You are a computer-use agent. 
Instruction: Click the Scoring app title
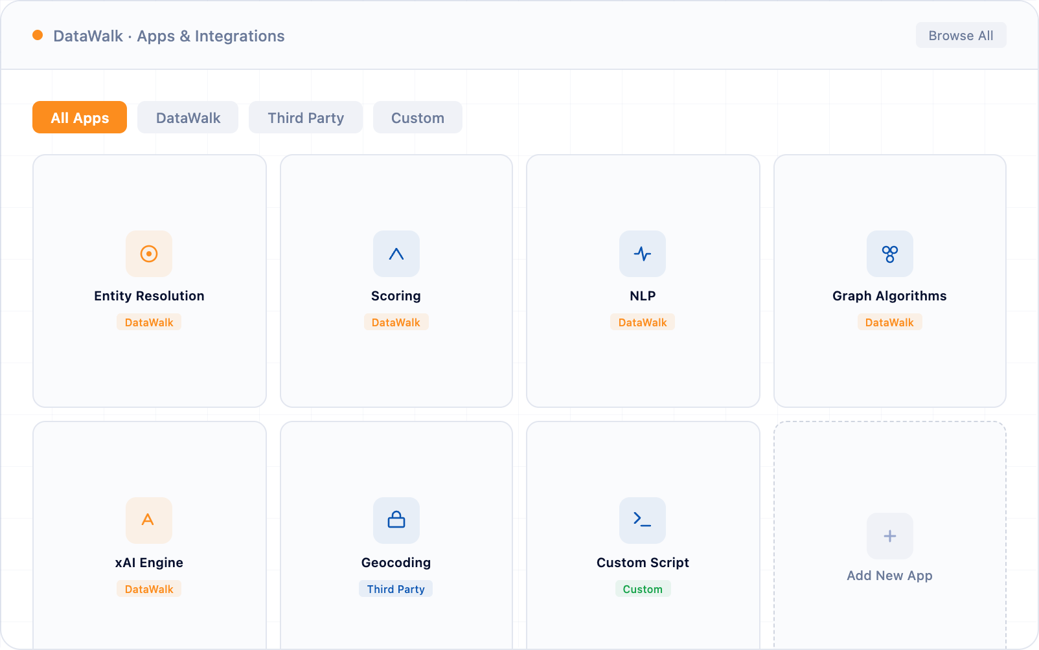click(x=396, y=296)
